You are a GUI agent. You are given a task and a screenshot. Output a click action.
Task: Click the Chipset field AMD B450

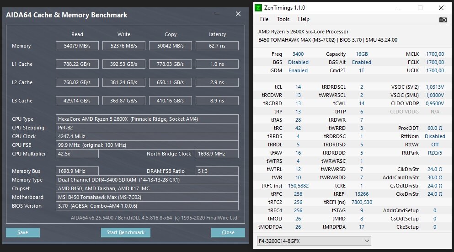click(147, 188)
